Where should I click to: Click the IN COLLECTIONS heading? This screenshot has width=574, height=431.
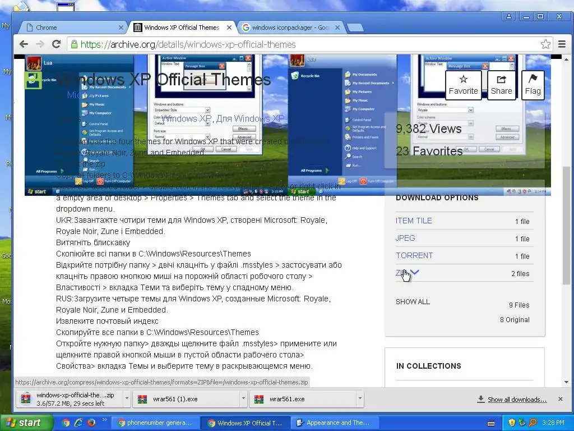pos(429,366)
